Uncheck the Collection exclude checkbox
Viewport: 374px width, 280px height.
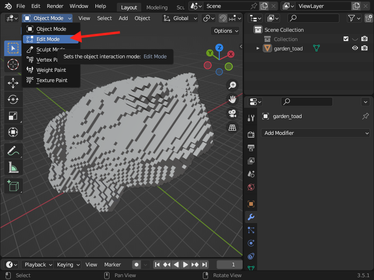[346, 39]
